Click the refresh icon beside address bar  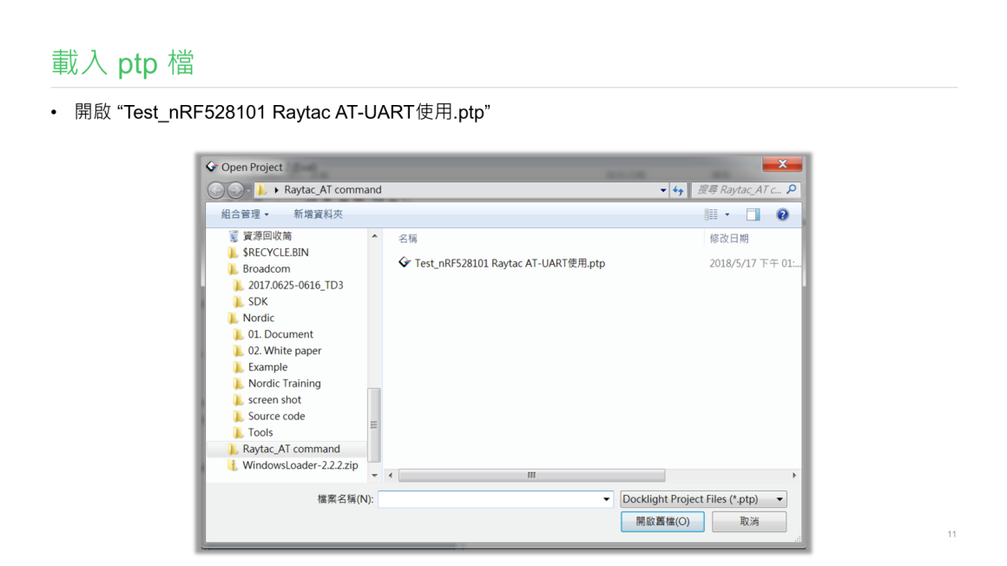point(678,190)
